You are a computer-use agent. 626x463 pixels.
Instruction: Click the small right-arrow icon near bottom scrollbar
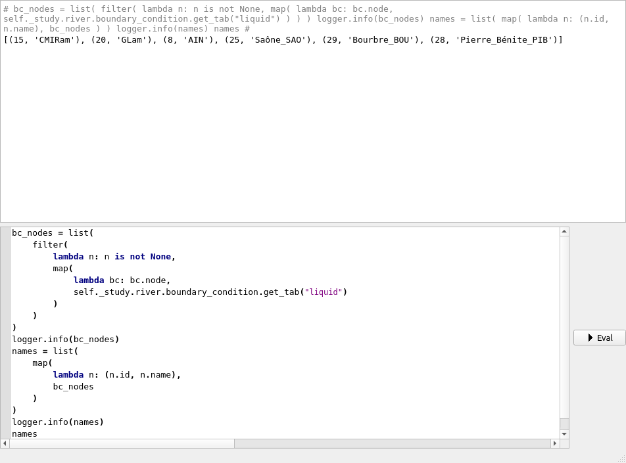click(555, 443)
